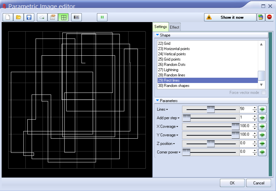Screen dimensions: 276x191
Task: Open an existing parametric file
Action: point(18,17)
